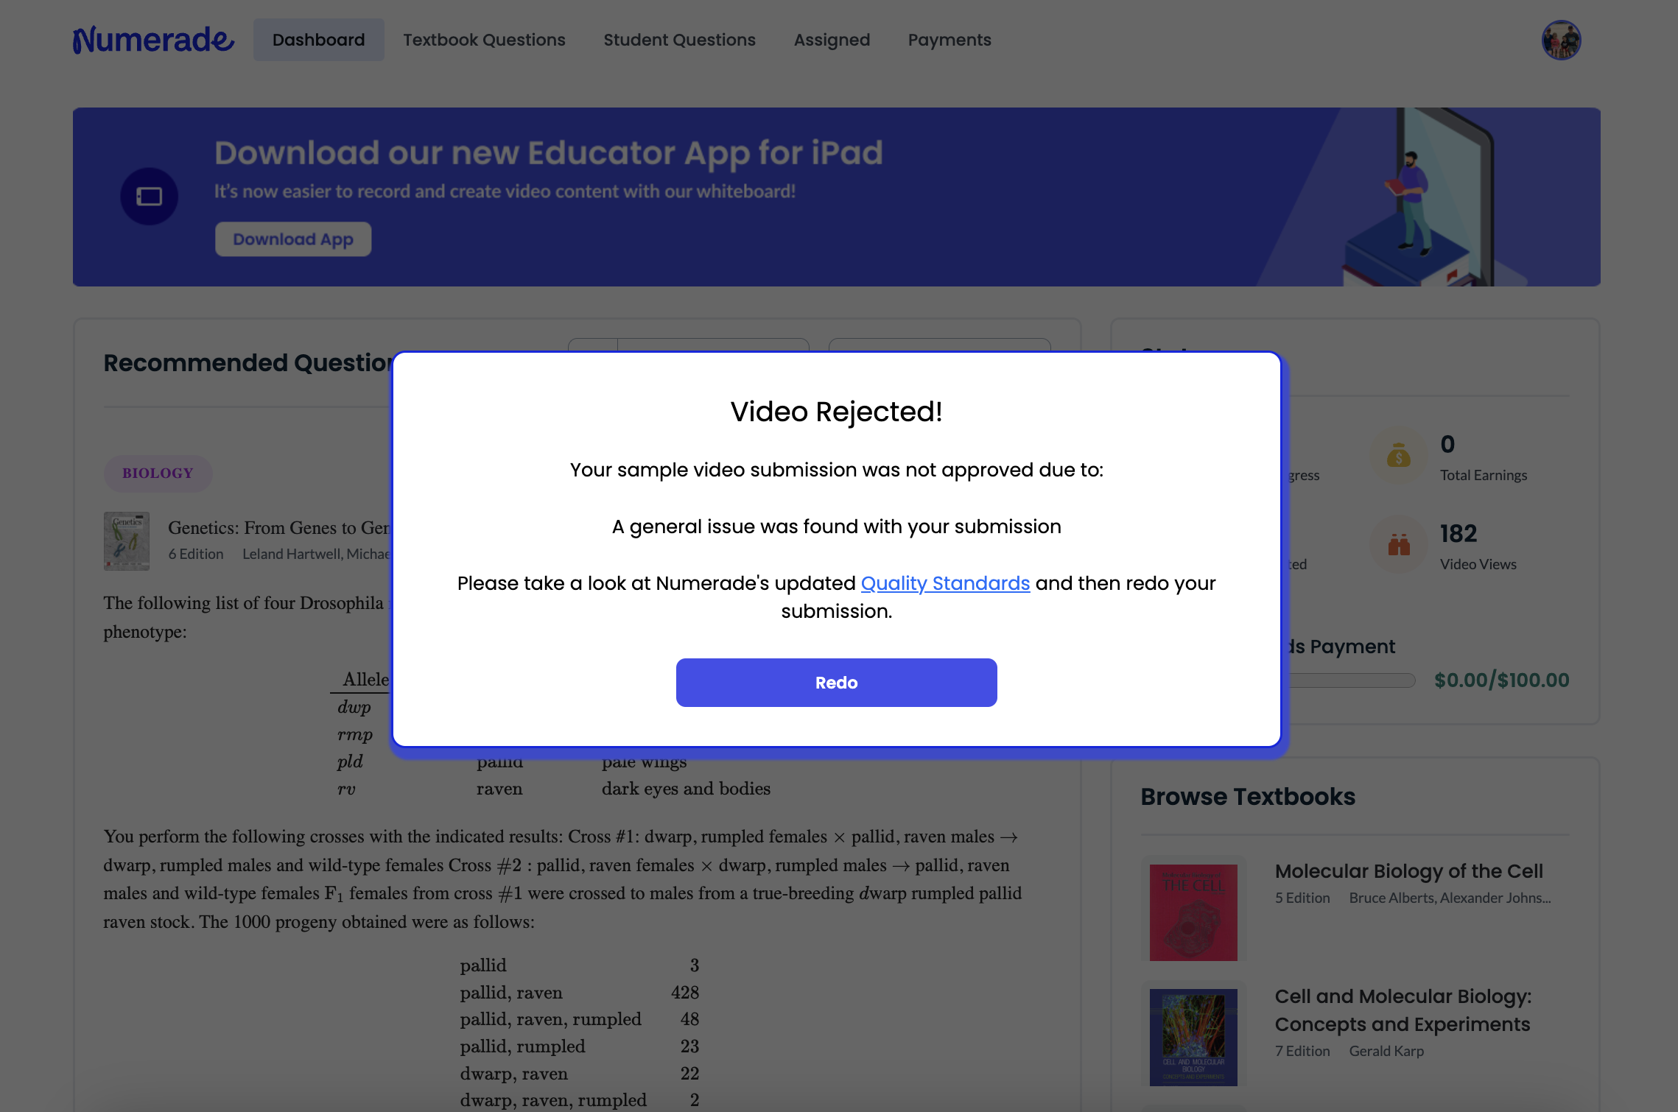
Task: Click the Total Earnings money bag icon
Action: (x=1398, y=457)
